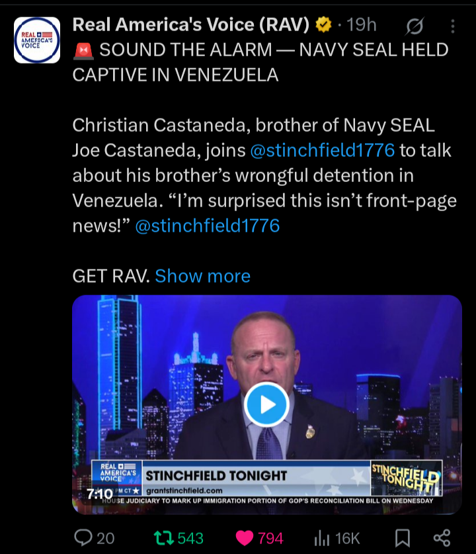Image resolution: width=476 pixels, height=554 pixels.
Task: Open first @stinchfield1776 mention link
Action: point(322,150)
